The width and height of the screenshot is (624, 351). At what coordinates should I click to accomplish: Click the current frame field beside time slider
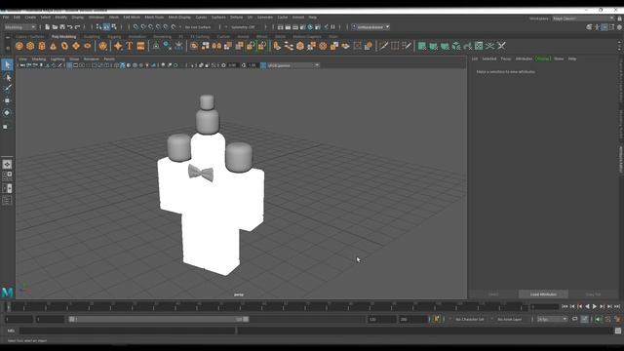pos(545,306)
